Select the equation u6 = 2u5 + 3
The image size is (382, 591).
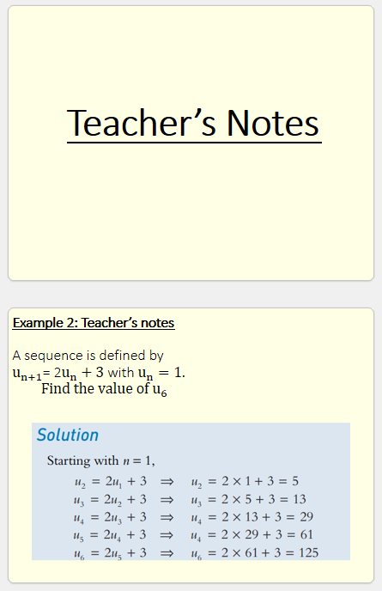coord(111,553)
